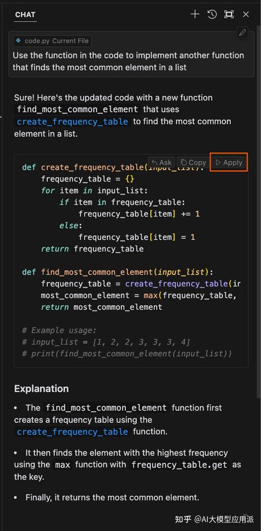Select the CHAT tab
This screenshot has height=531, width=261.
pyautogui.click(x=25, y=15)
